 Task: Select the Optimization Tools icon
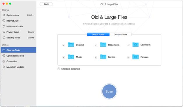click(x=4, y=56)
